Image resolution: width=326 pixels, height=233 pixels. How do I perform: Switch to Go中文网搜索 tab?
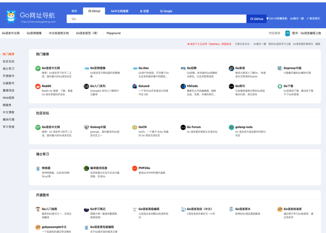tap(120, 11)
